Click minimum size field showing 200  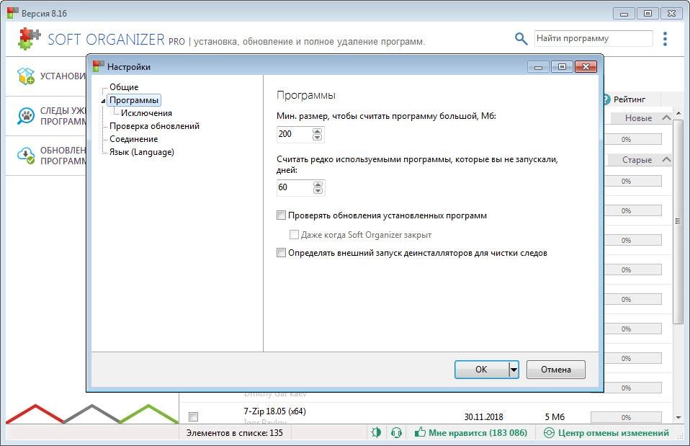click(295, 134)
